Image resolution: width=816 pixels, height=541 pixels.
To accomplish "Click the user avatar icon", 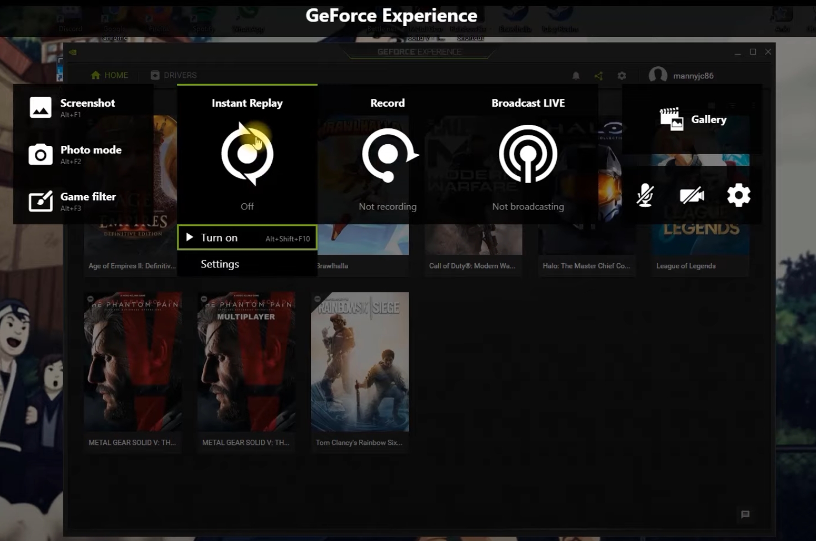I will pos(657,75).
